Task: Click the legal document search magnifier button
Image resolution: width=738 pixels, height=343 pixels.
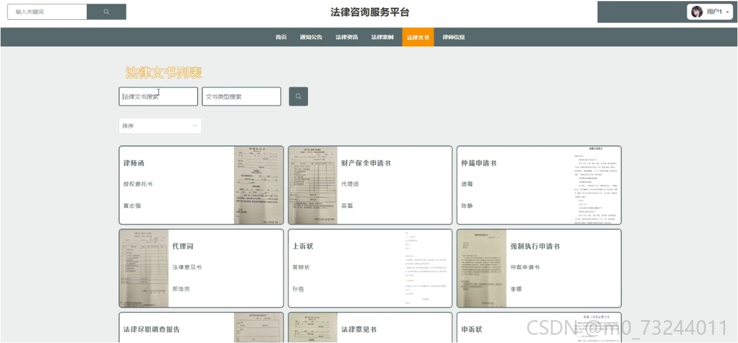Action: 298,97
